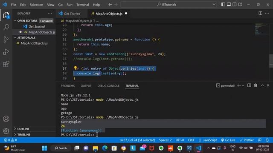
Task: Change Spaces: 2 indentation setting
Action: [165, 140]
